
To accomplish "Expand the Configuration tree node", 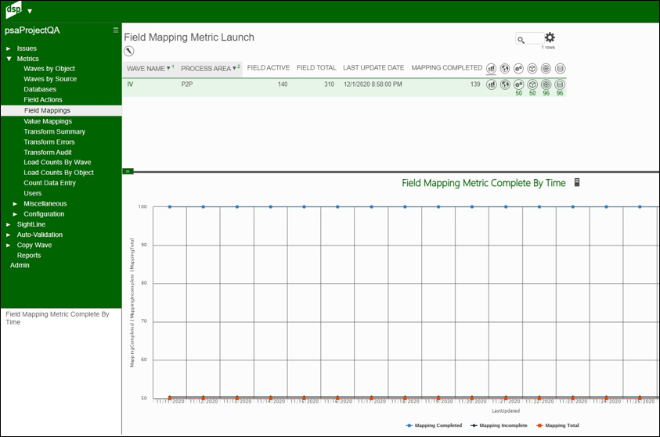I will [x=15, y=214].
